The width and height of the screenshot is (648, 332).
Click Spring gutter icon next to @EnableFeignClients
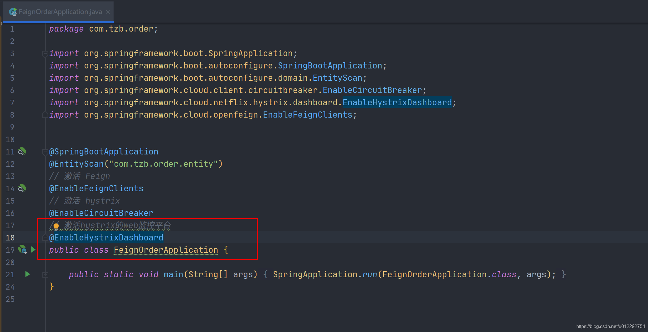coord(22,188)
